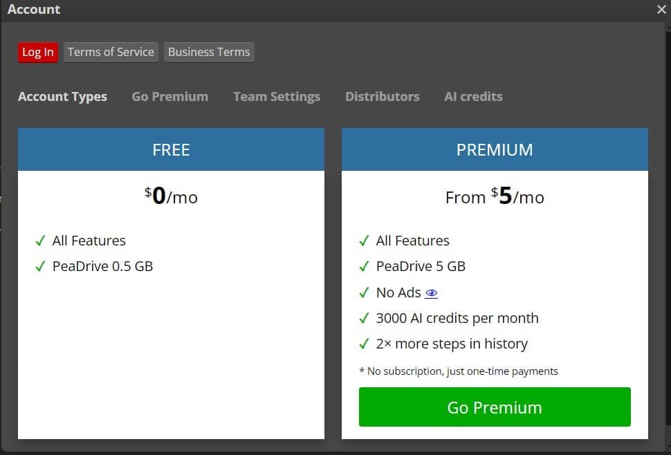Open the Business Terms

tap(209, 53)
